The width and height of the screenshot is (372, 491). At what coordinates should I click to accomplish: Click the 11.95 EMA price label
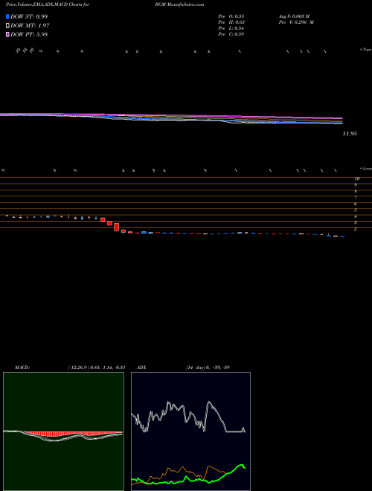350,134
